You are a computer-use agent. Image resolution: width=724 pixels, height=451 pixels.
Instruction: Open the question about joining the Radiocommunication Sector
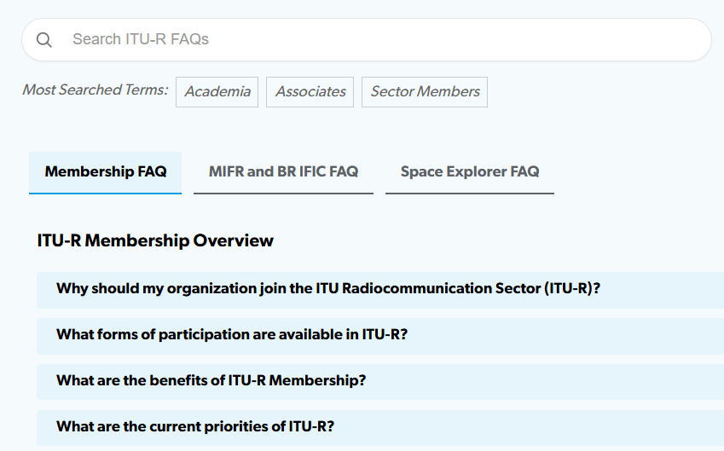click(328, 289)
